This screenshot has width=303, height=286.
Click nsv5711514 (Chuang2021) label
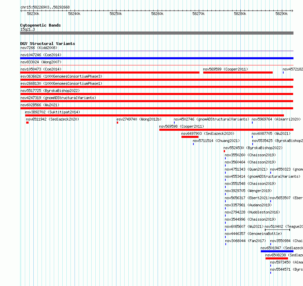(x=216, y=141)
